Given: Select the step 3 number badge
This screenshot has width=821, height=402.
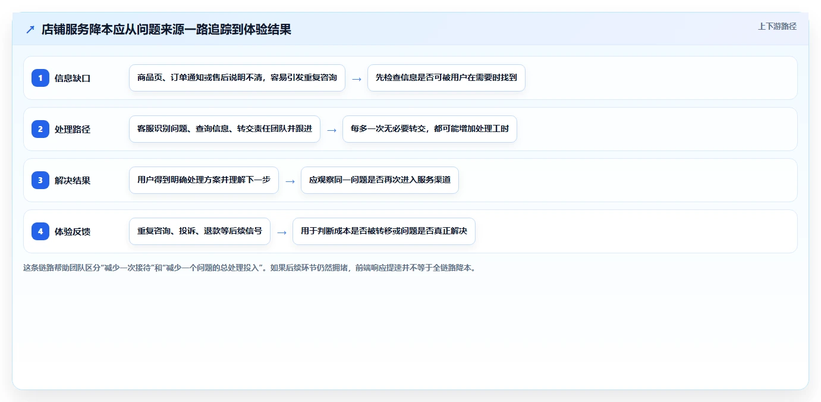Looking at the screenshot, I should click(x=40, y=180).
